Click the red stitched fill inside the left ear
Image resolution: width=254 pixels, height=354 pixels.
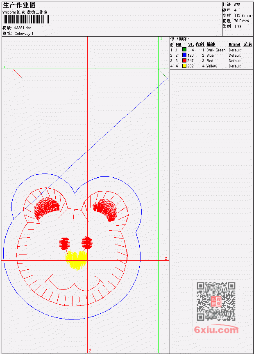pos(46,208)
